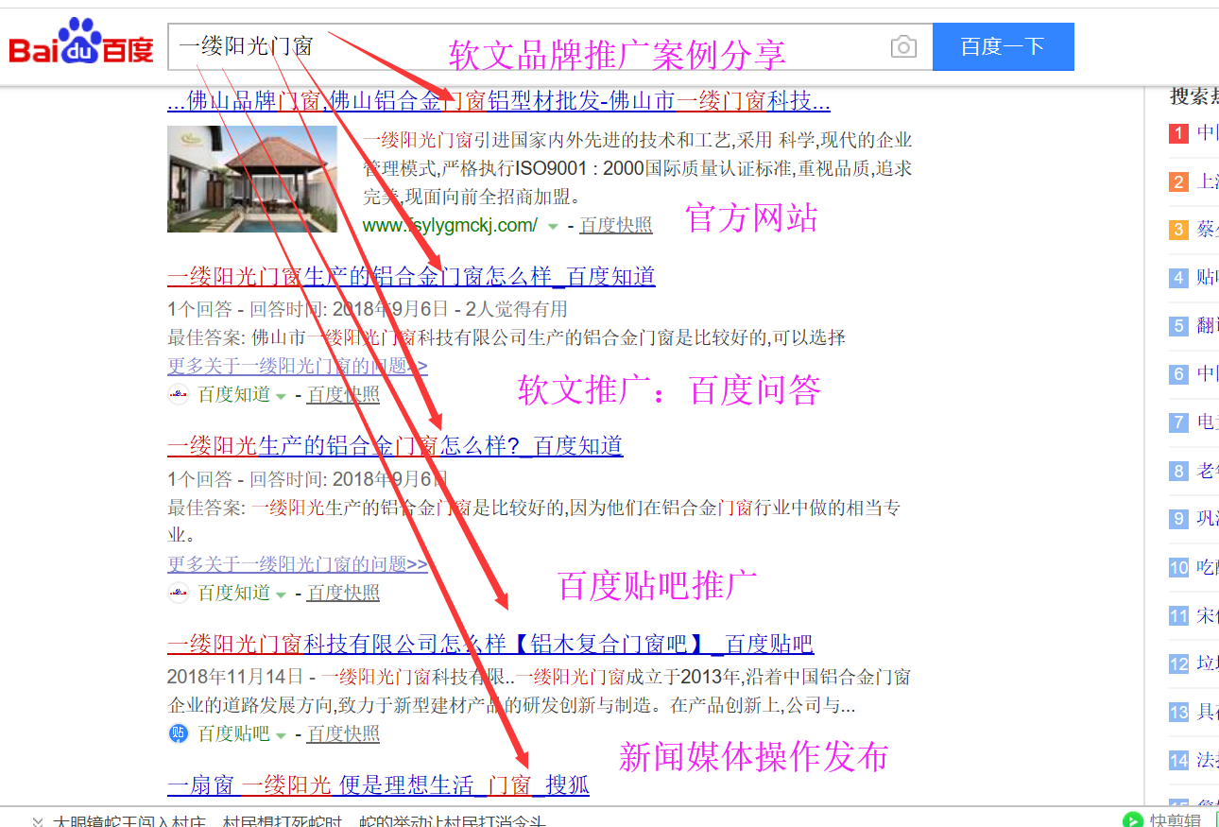Open 一缕阳光门窗生产的铝合金门窗怎么样 result

tap(411, 276)
